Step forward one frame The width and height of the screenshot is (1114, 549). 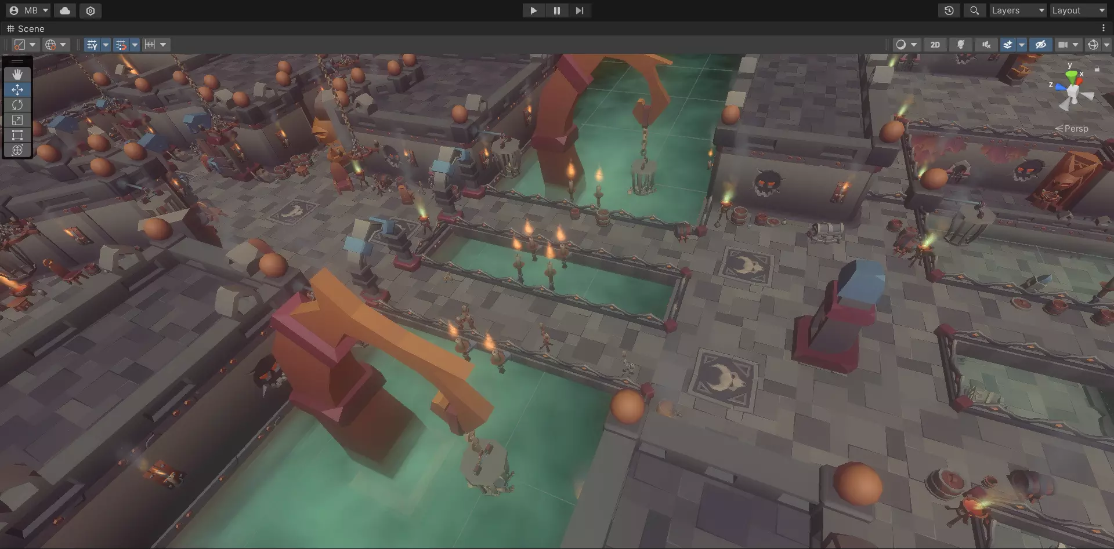[579, 10]
